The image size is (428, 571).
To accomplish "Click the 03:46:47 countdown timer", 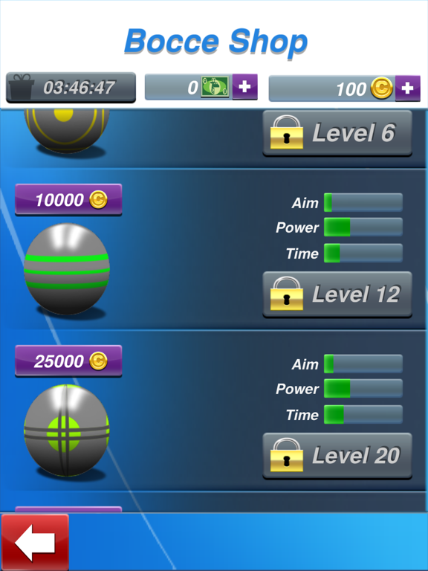I will (79, 88).
